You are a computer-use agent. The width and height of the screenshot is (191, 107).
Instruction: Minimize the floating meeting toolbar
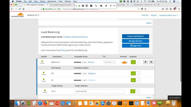(114, 6)
